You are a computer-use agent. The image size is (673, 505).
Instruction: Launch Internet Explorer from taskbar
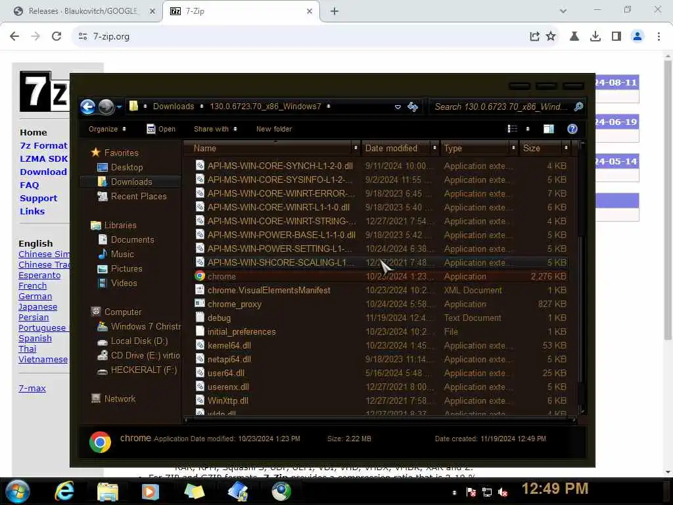coord(64,492)
